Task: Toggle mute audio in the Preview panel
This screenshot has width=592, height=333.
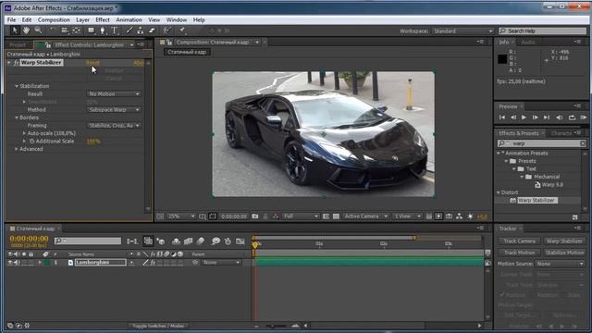Action: (x=560, y=117)
